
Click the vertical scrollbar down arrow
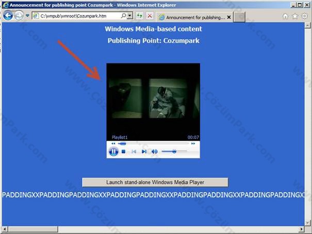click(307, 223)
